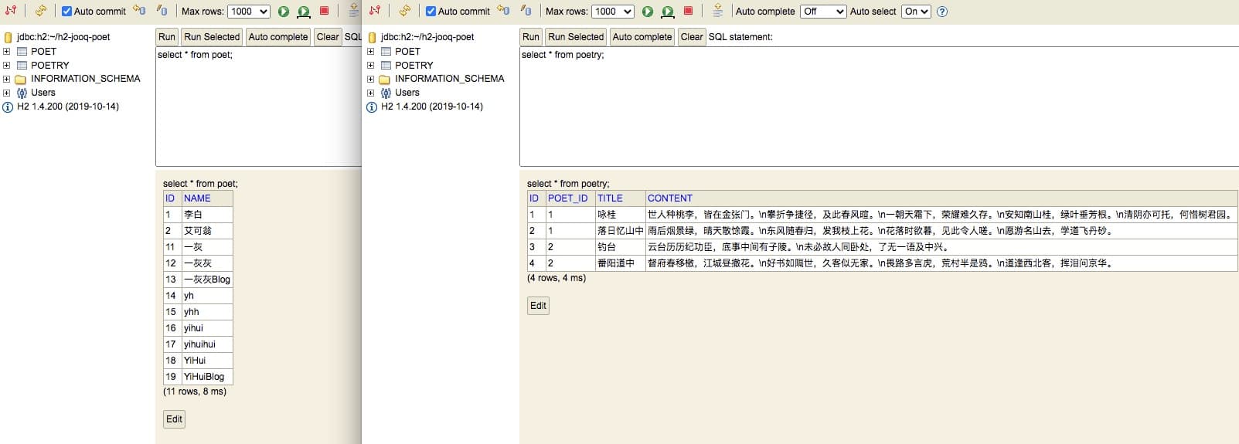Click the help icon next to Auto select
The height and width of the screenshot is (444, 1239).
[942, 12]
